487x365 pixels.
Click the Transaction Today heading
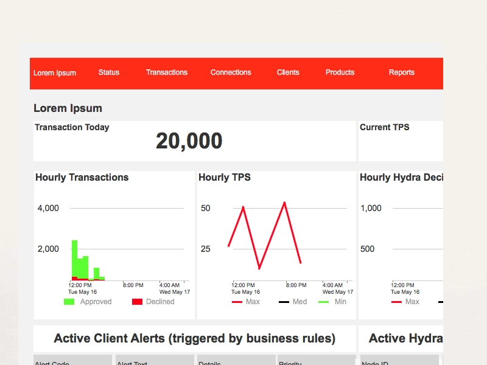[72, 127]
